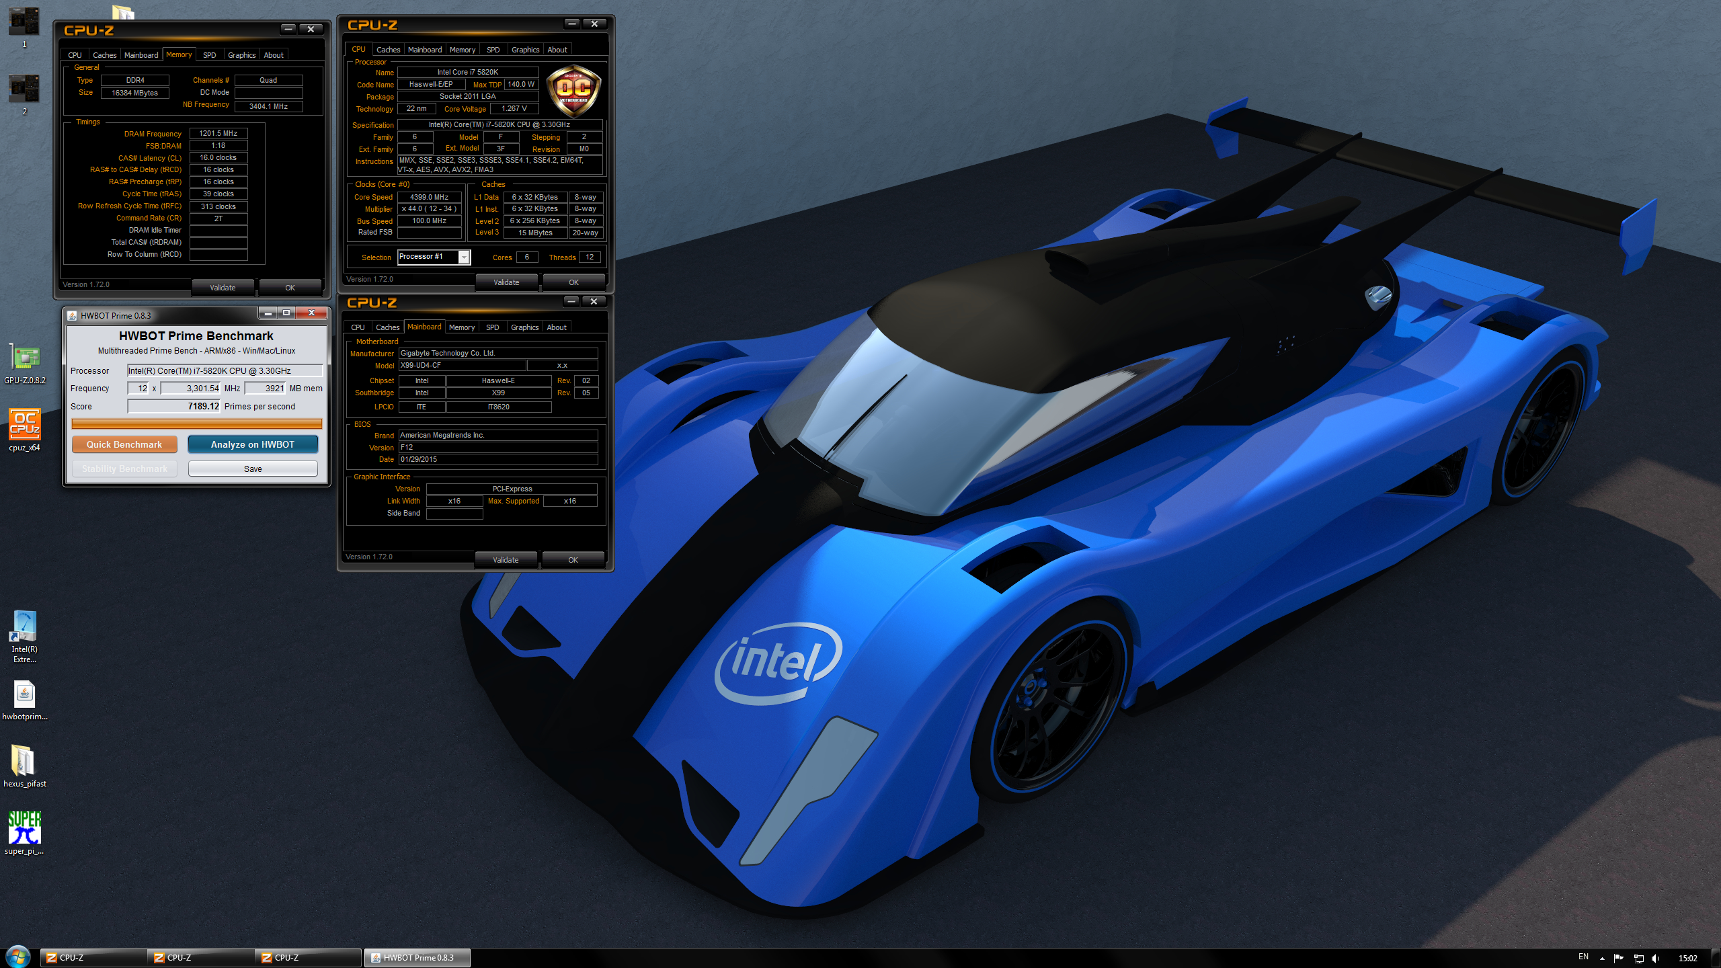The width and height of the screenshot is (1721, 968).
Task: Click the Windows Start orb
Action: click(17, 957)
